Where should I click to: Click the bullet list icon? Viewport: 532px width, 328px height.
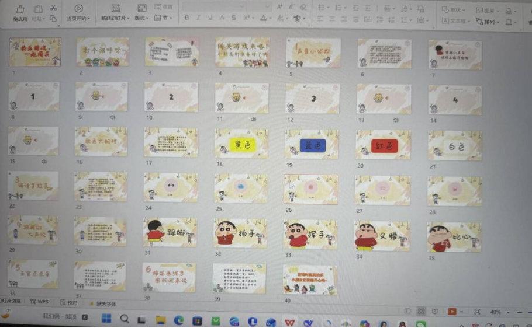pyautogui.click(x=321, y=8)
